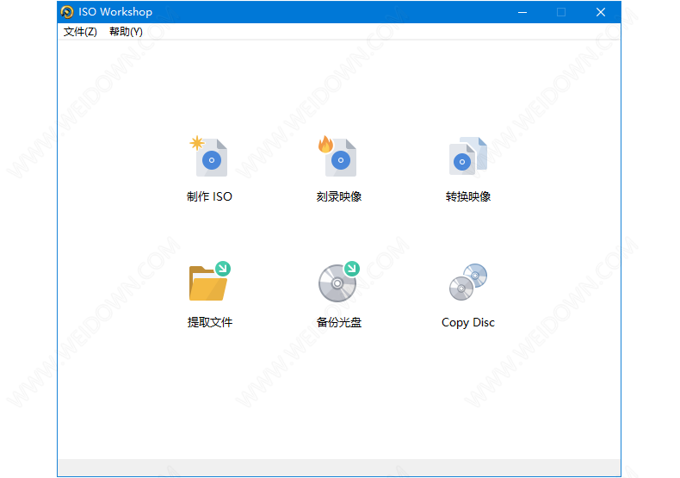Close the ISO Workshop window
The width and height of the screenshot is (680, 478).
tap(601, 12)
